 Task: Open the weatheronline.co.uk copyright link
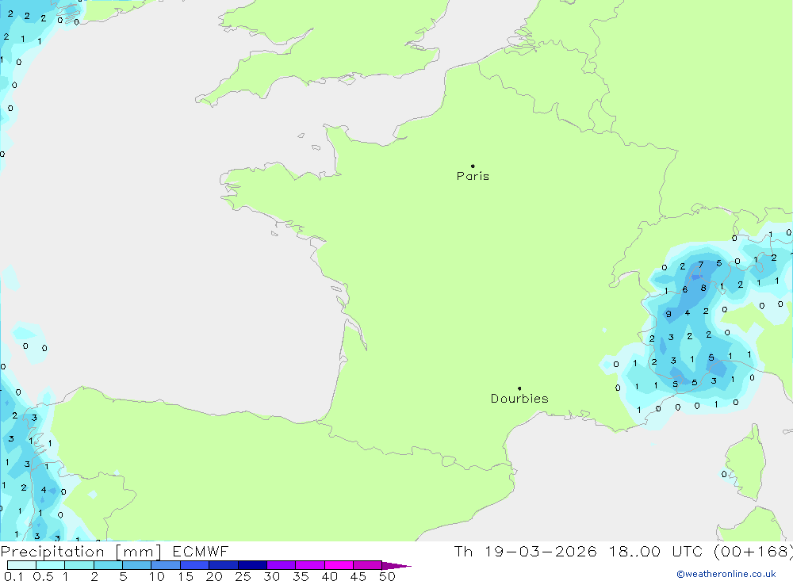click(726, 574)
